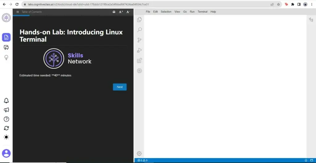This screenshot has height=163, width=316.
Task: Increase instruction font size A+
Action: pos(121,12)
